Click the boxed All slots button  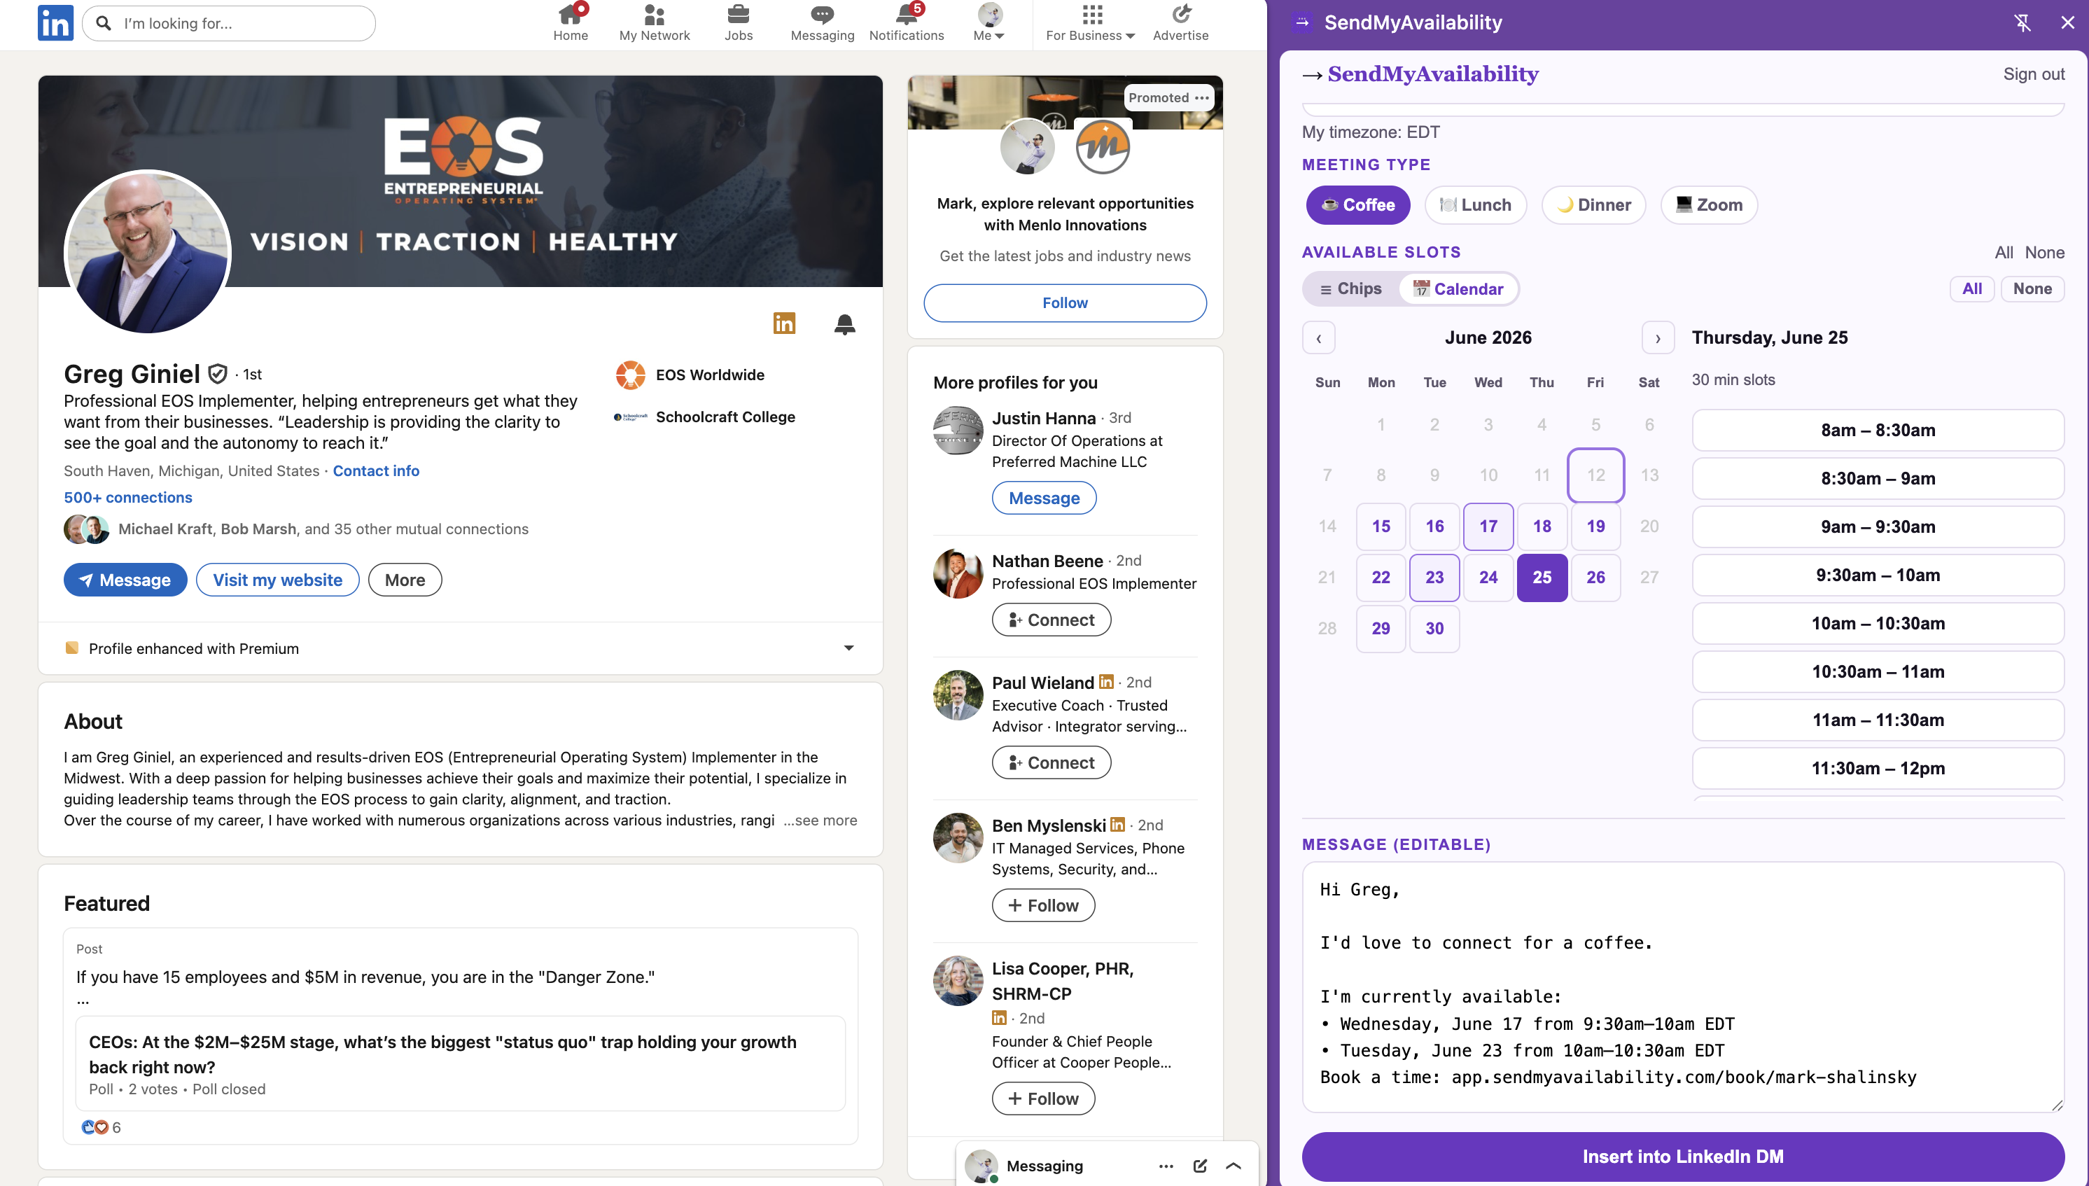[1971, 288]
